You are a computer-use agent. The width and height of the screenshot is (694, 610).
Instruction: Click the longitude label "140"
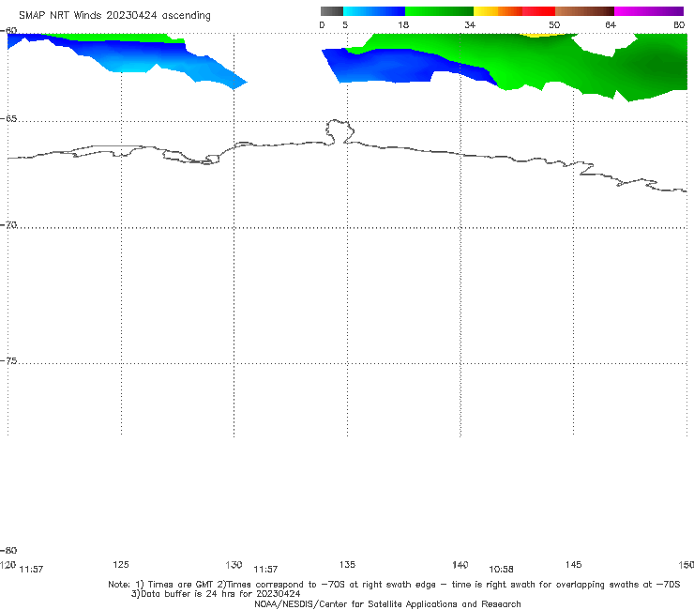460,565
